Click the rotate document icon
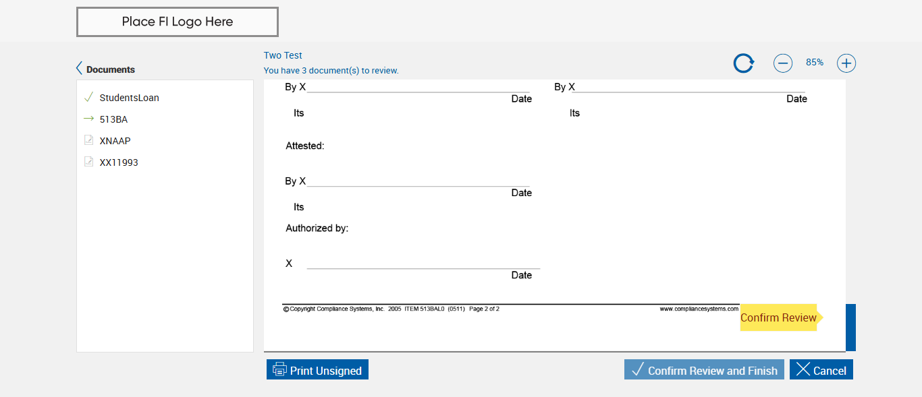This screenshot has height=397, width=922. pos(744,63)
